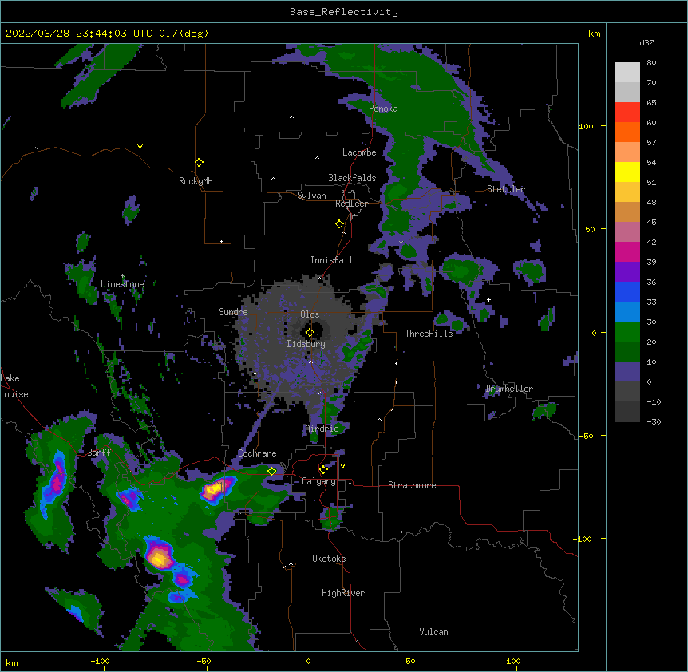
Task: Click the Blackfalds label
Action: [352, 178]
